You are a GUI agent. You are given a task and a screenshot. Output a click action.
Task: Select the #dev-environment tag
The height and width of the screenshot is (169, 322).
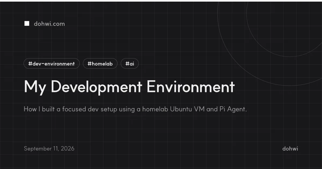(x=52, y=64)
